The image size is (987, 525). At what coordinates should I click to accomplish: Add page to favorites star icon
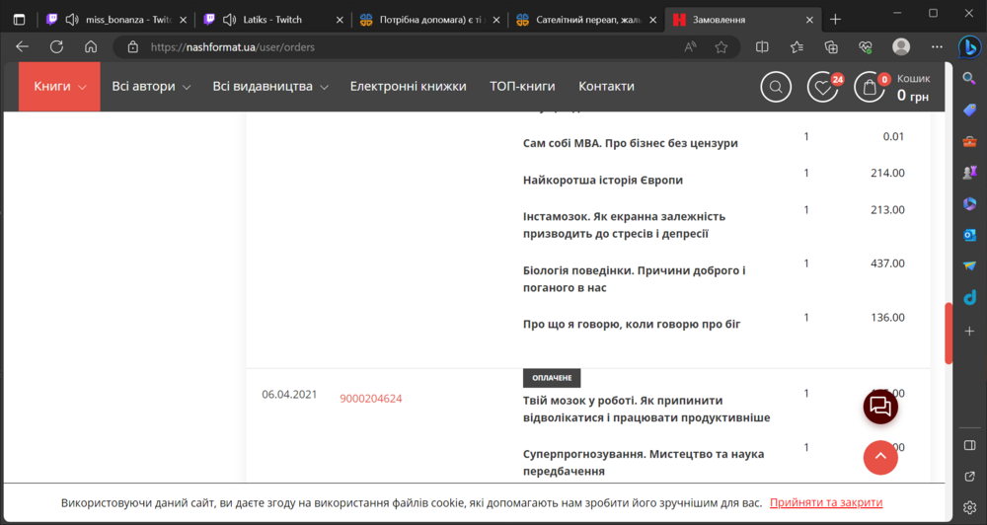pos(721,46)
